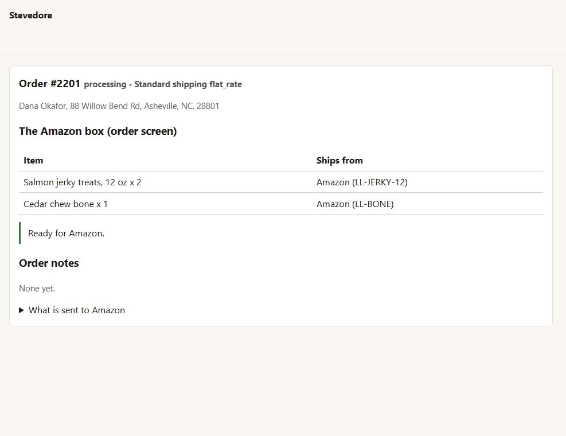Select Dana Okafor shipping address line

[119, 106]
